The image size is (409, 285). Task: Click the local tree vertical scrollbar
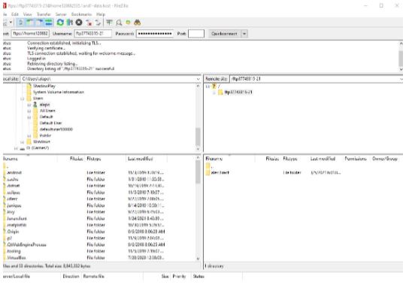pos(198,117)
